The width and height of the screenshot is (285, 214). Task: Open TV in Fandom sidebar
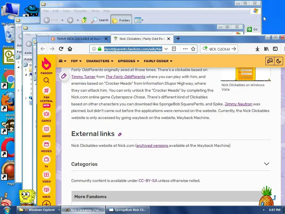[x=46, y=162]
